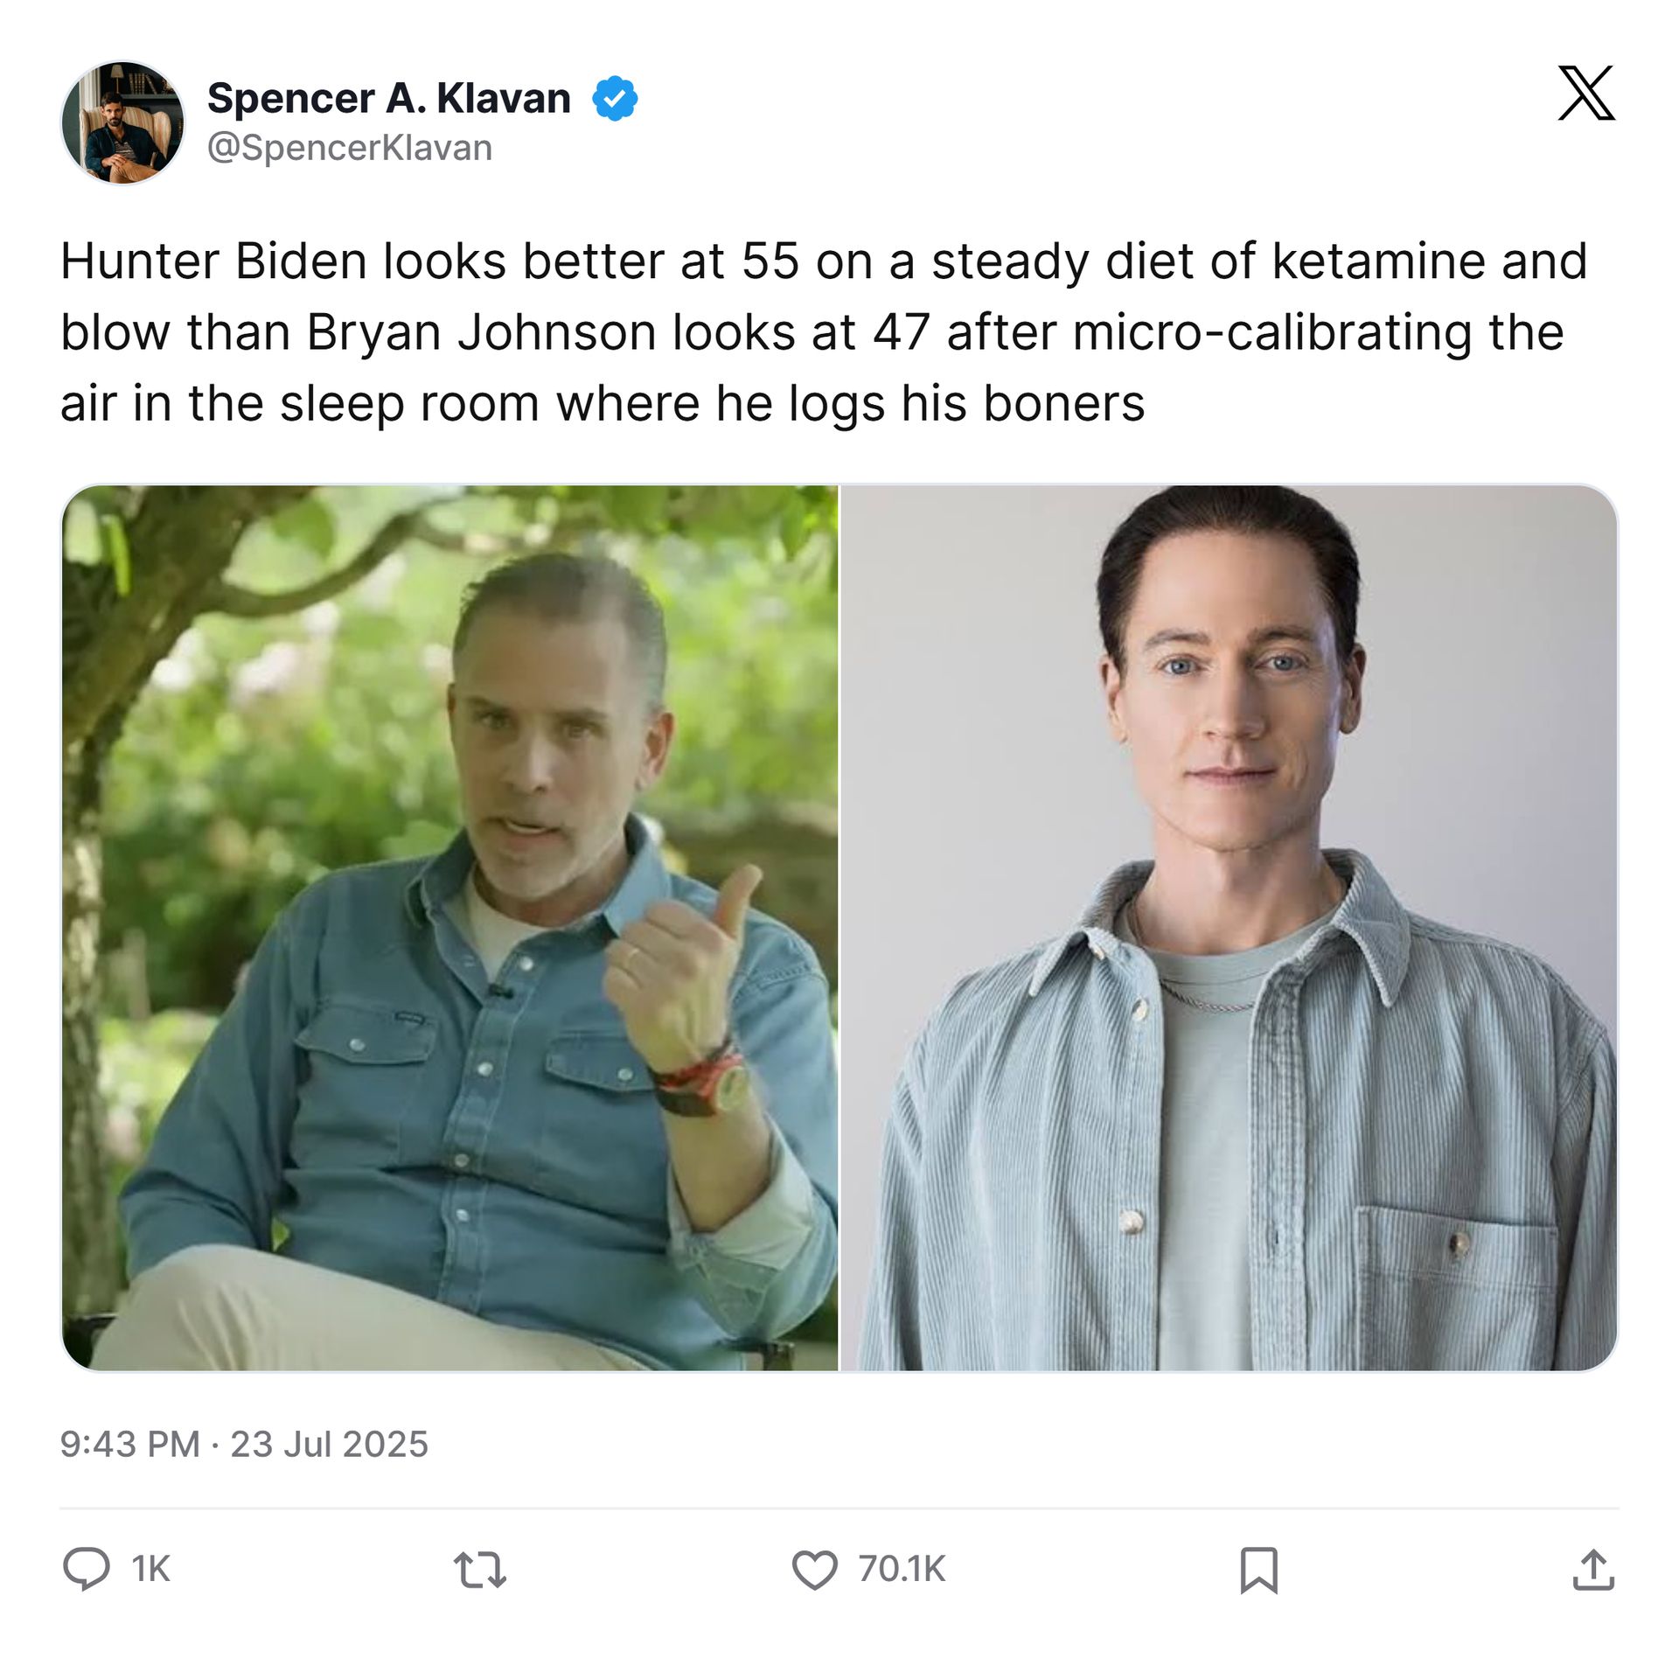Open the reply speech bubble icon
Viewport: 1679px width, 1658px height.
87,1568
